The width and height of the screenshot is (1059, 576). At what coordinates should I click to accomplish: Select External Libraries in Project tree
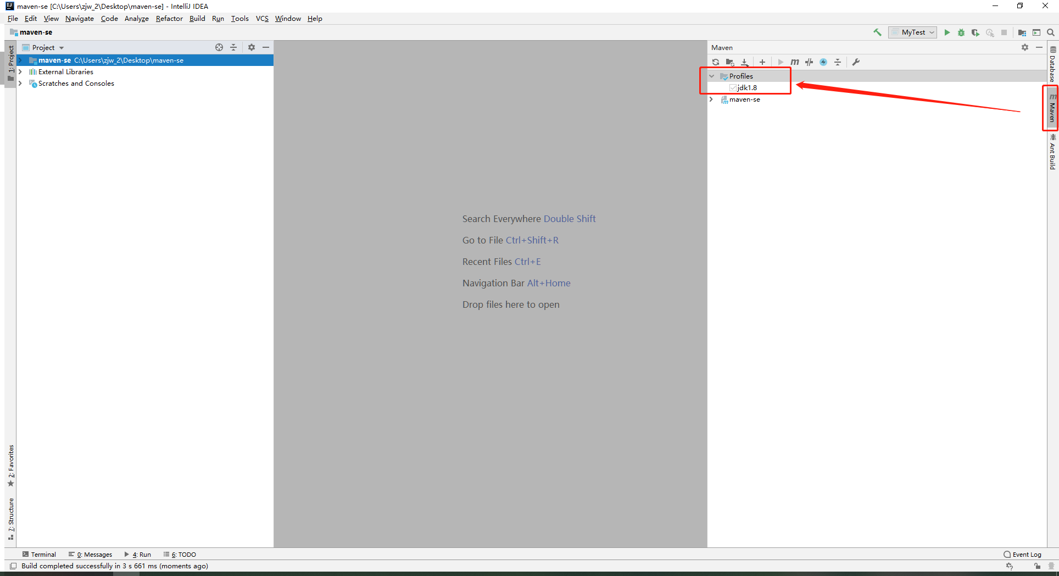[65, 72]
